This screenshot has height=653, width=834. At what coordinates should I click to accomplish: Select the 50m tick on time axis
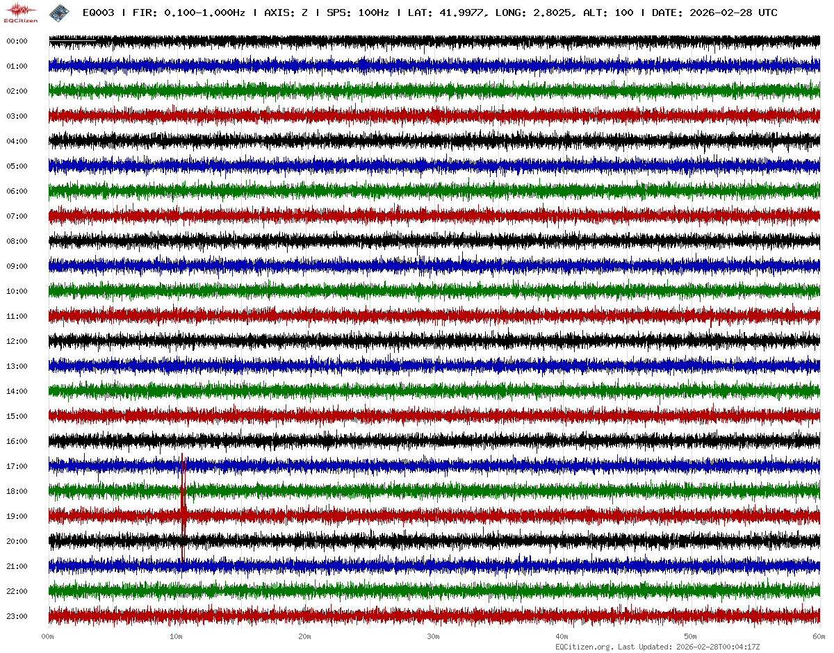pos(691,636)
